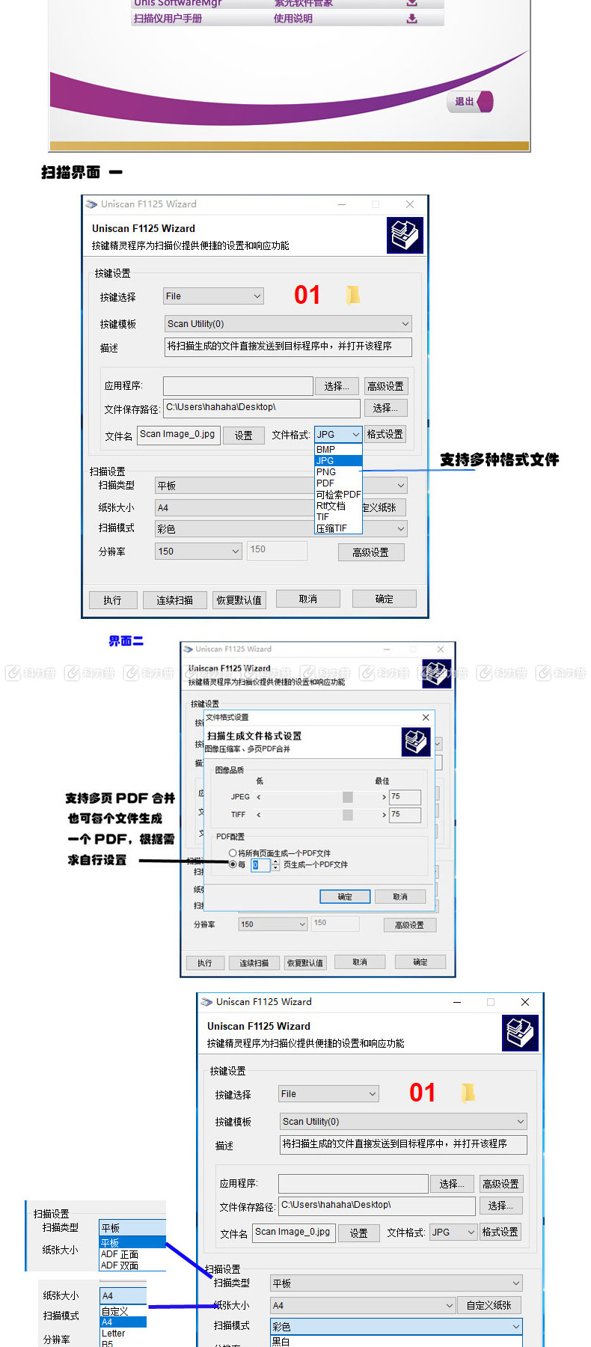Viewport: 591px width, 1347px height.
Task: Open the 扫描类型 平板 dropdown in the bottom wizard
Action: [396, 1283]
